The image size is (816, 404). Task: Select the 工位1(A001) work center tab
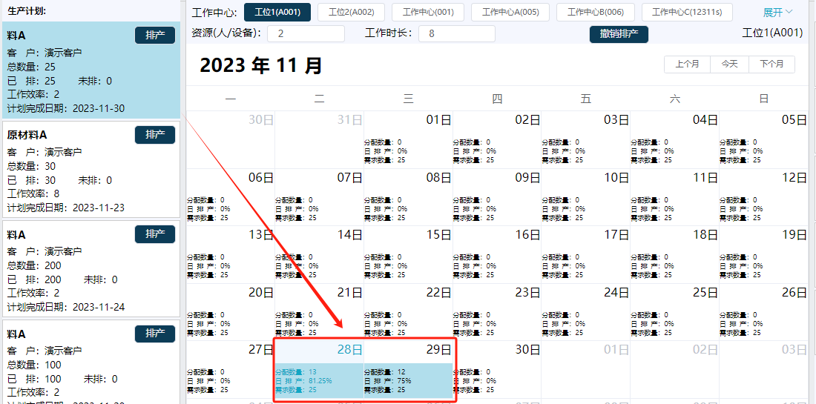coord(277,12)
